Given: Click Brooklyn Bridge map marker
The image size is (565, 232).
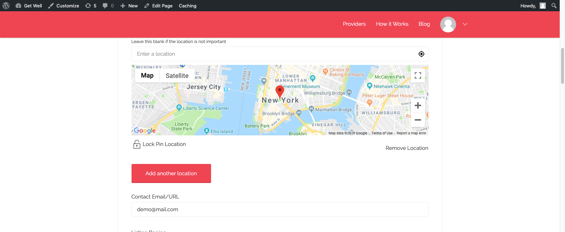Looking at the screenshot, I should tap(299, 112).
